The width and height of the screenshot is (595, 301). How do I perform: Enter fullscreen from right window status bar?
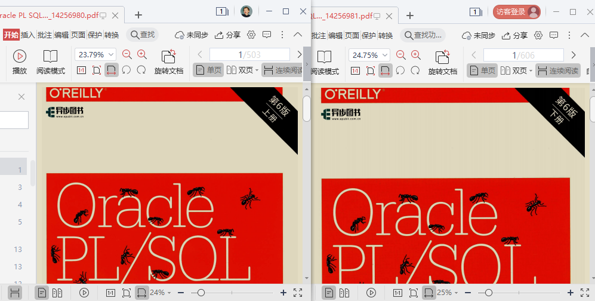point(585,292)
